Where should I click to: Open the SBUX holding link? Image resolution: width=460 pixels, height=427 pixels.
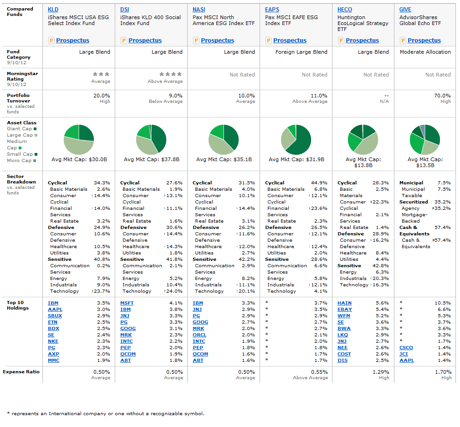[55, 316]
